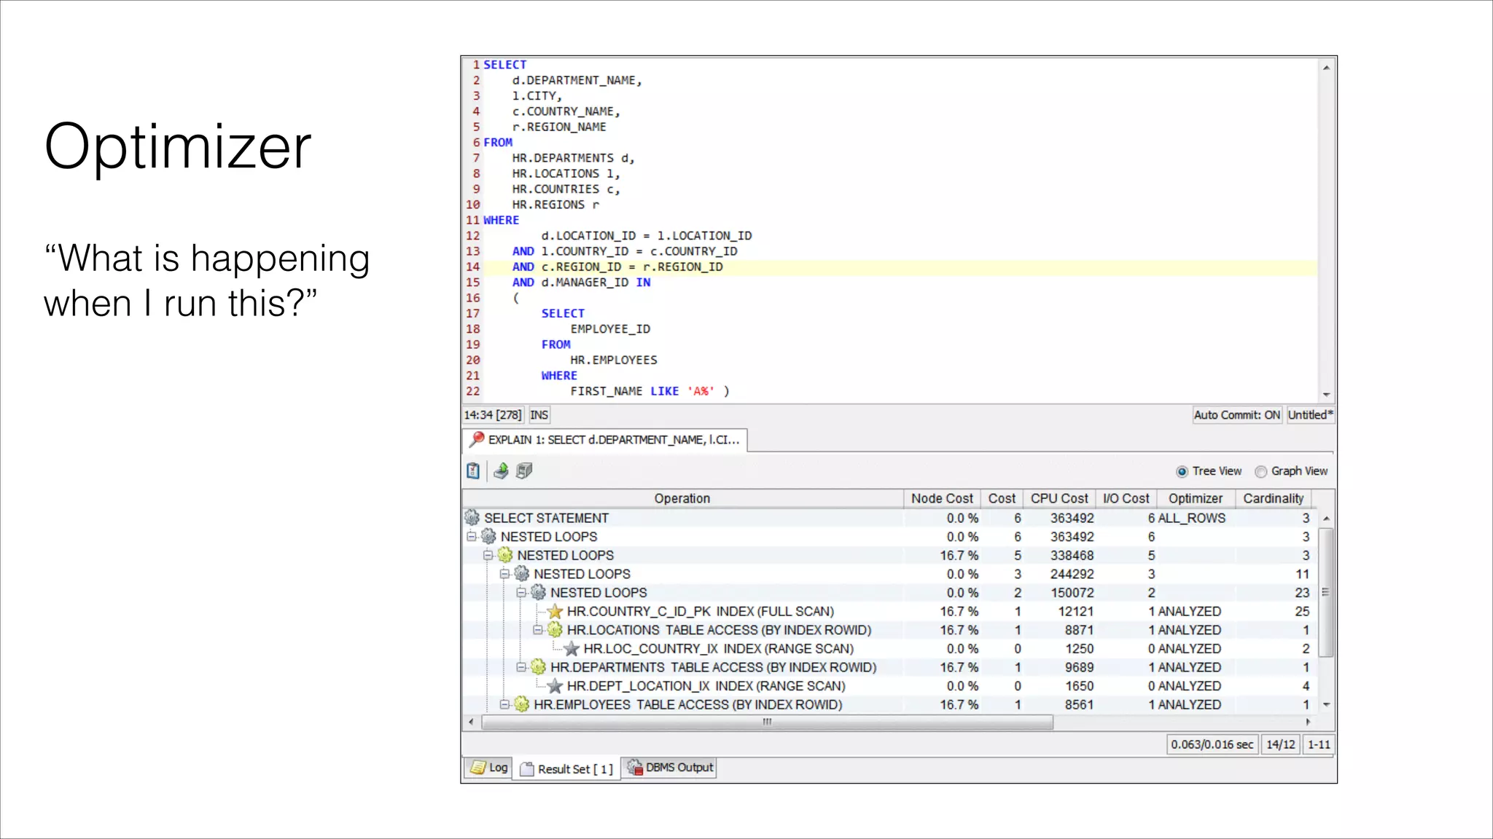
Task: Click the red pin icon on EXPLAIN tab
Action: [477, 439]
